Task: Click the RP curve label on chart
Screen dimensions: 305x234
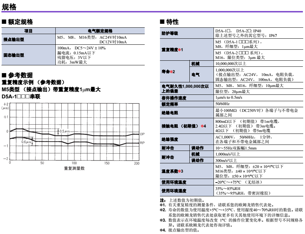Action: pyautogui.click(x=142, y=143)
